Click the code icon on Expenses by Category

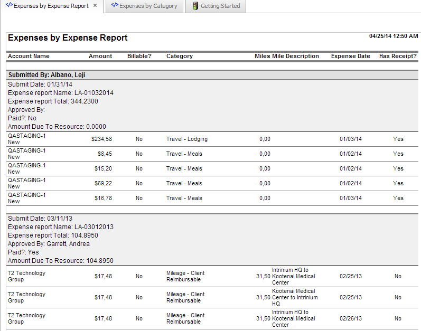click(115, 6)
